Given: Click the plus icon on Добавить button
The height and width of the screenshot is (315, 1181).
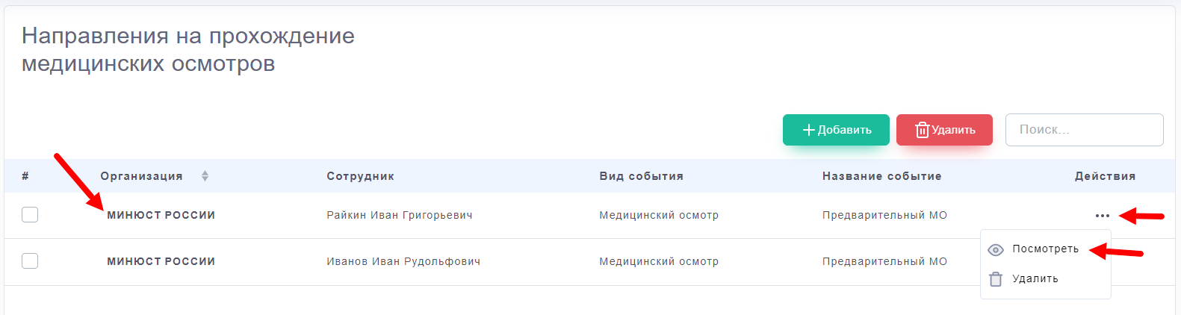Looking at the screenshot, I should (808, 130).
